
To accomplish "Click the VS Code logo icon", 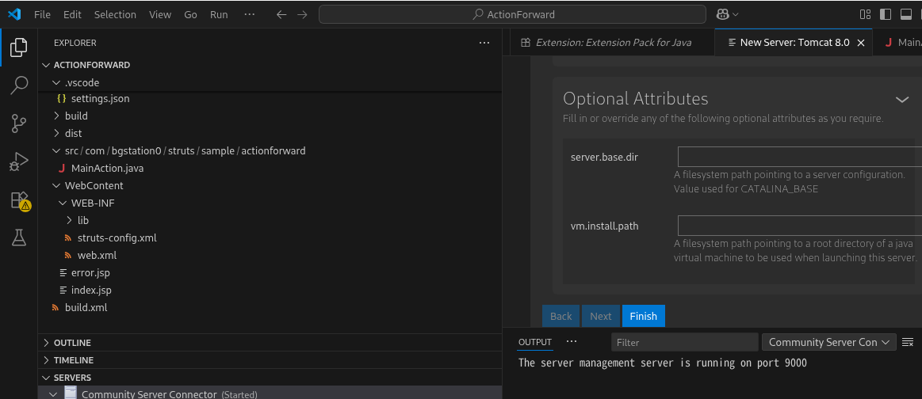I will point(14,14).
